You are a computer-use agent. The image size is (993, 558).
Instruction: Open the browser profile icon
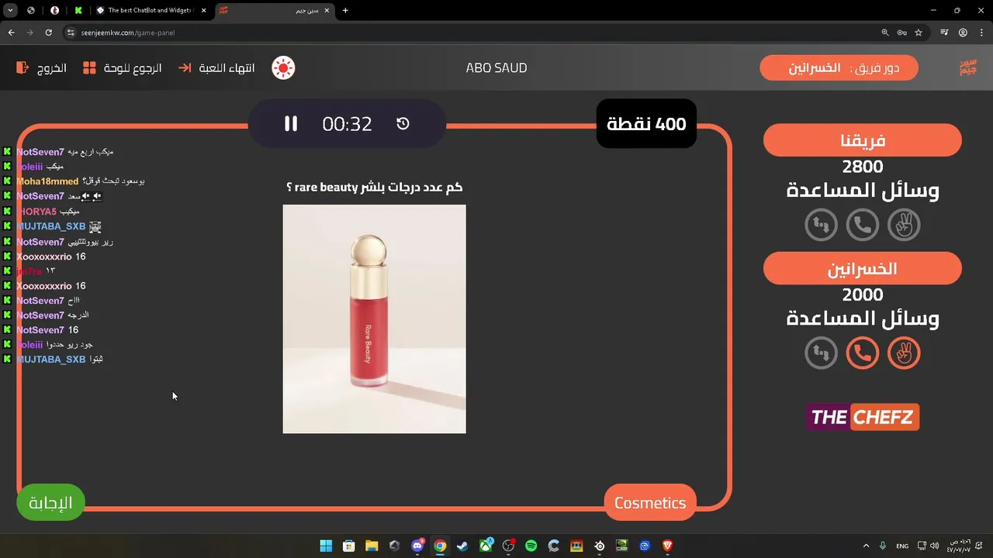tap(963, 33)
